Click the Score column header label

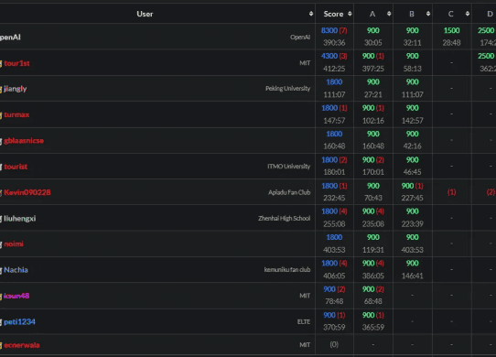(x=333, y=14)
